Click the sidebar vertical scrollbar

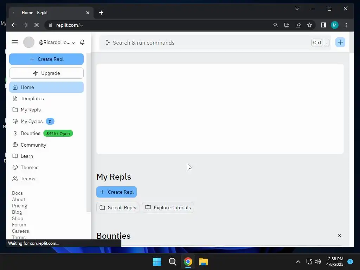[88, 132]
